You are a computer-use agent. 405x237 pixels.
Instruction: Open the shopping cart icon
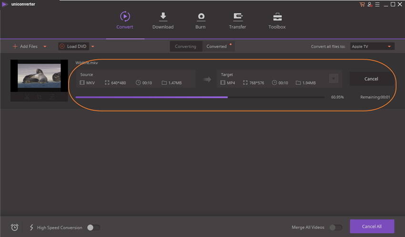tap(362, 4)
